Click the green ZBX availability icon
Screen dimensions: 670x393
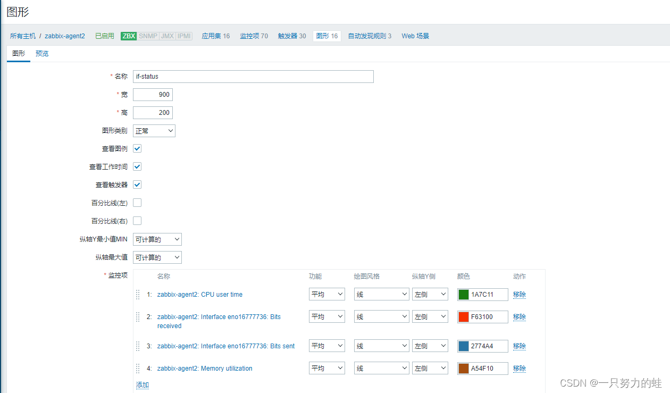coord(127,36)
